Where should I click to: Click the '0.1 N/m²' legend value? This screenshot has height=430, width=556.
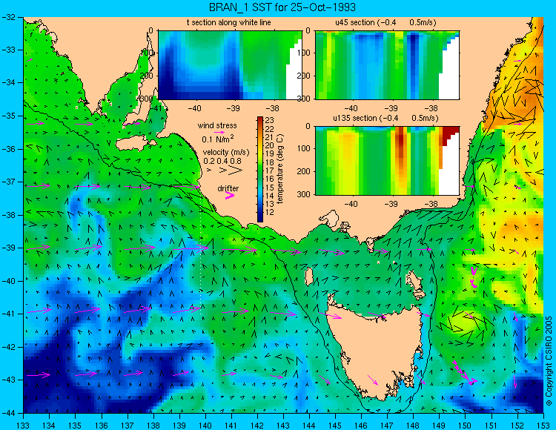coord(218,139)
